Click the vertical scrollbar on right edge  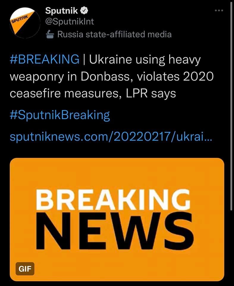click(231, 109)
